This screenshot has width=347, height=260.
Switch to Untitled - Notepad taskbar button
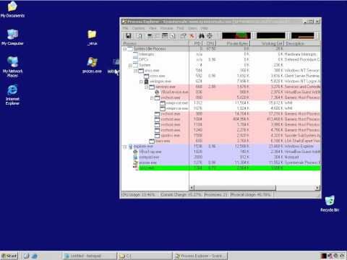tap(90, 256)
